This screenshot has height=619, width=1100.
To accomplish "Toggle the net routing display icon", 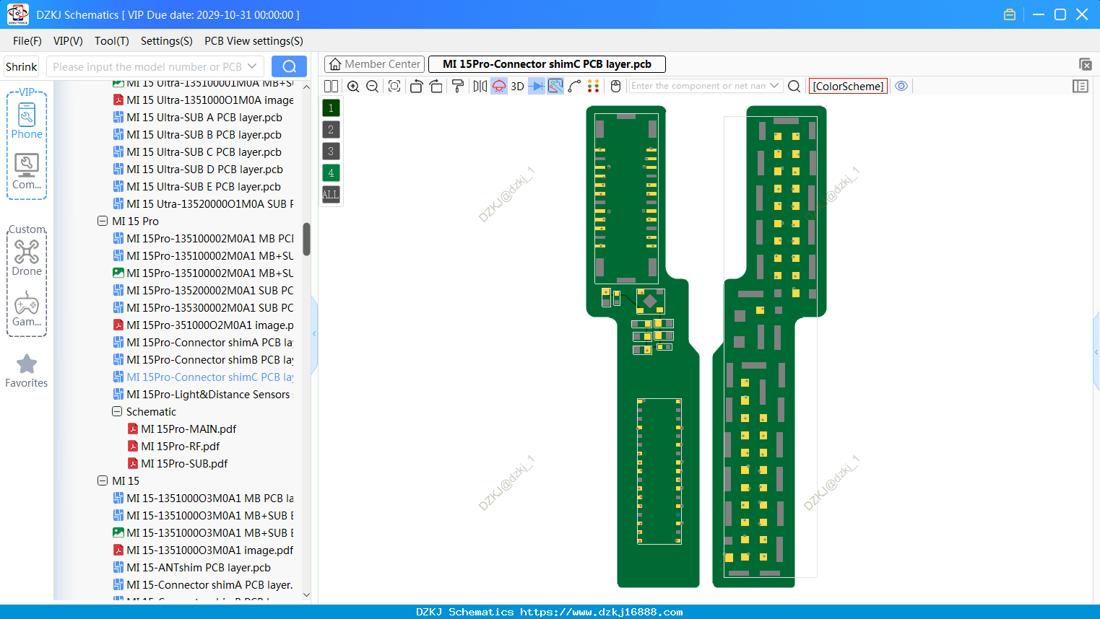I will point(555,86).
